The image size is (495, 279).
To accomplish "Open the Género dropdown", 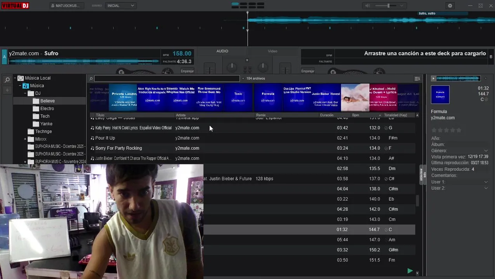I will pos(486,151).
